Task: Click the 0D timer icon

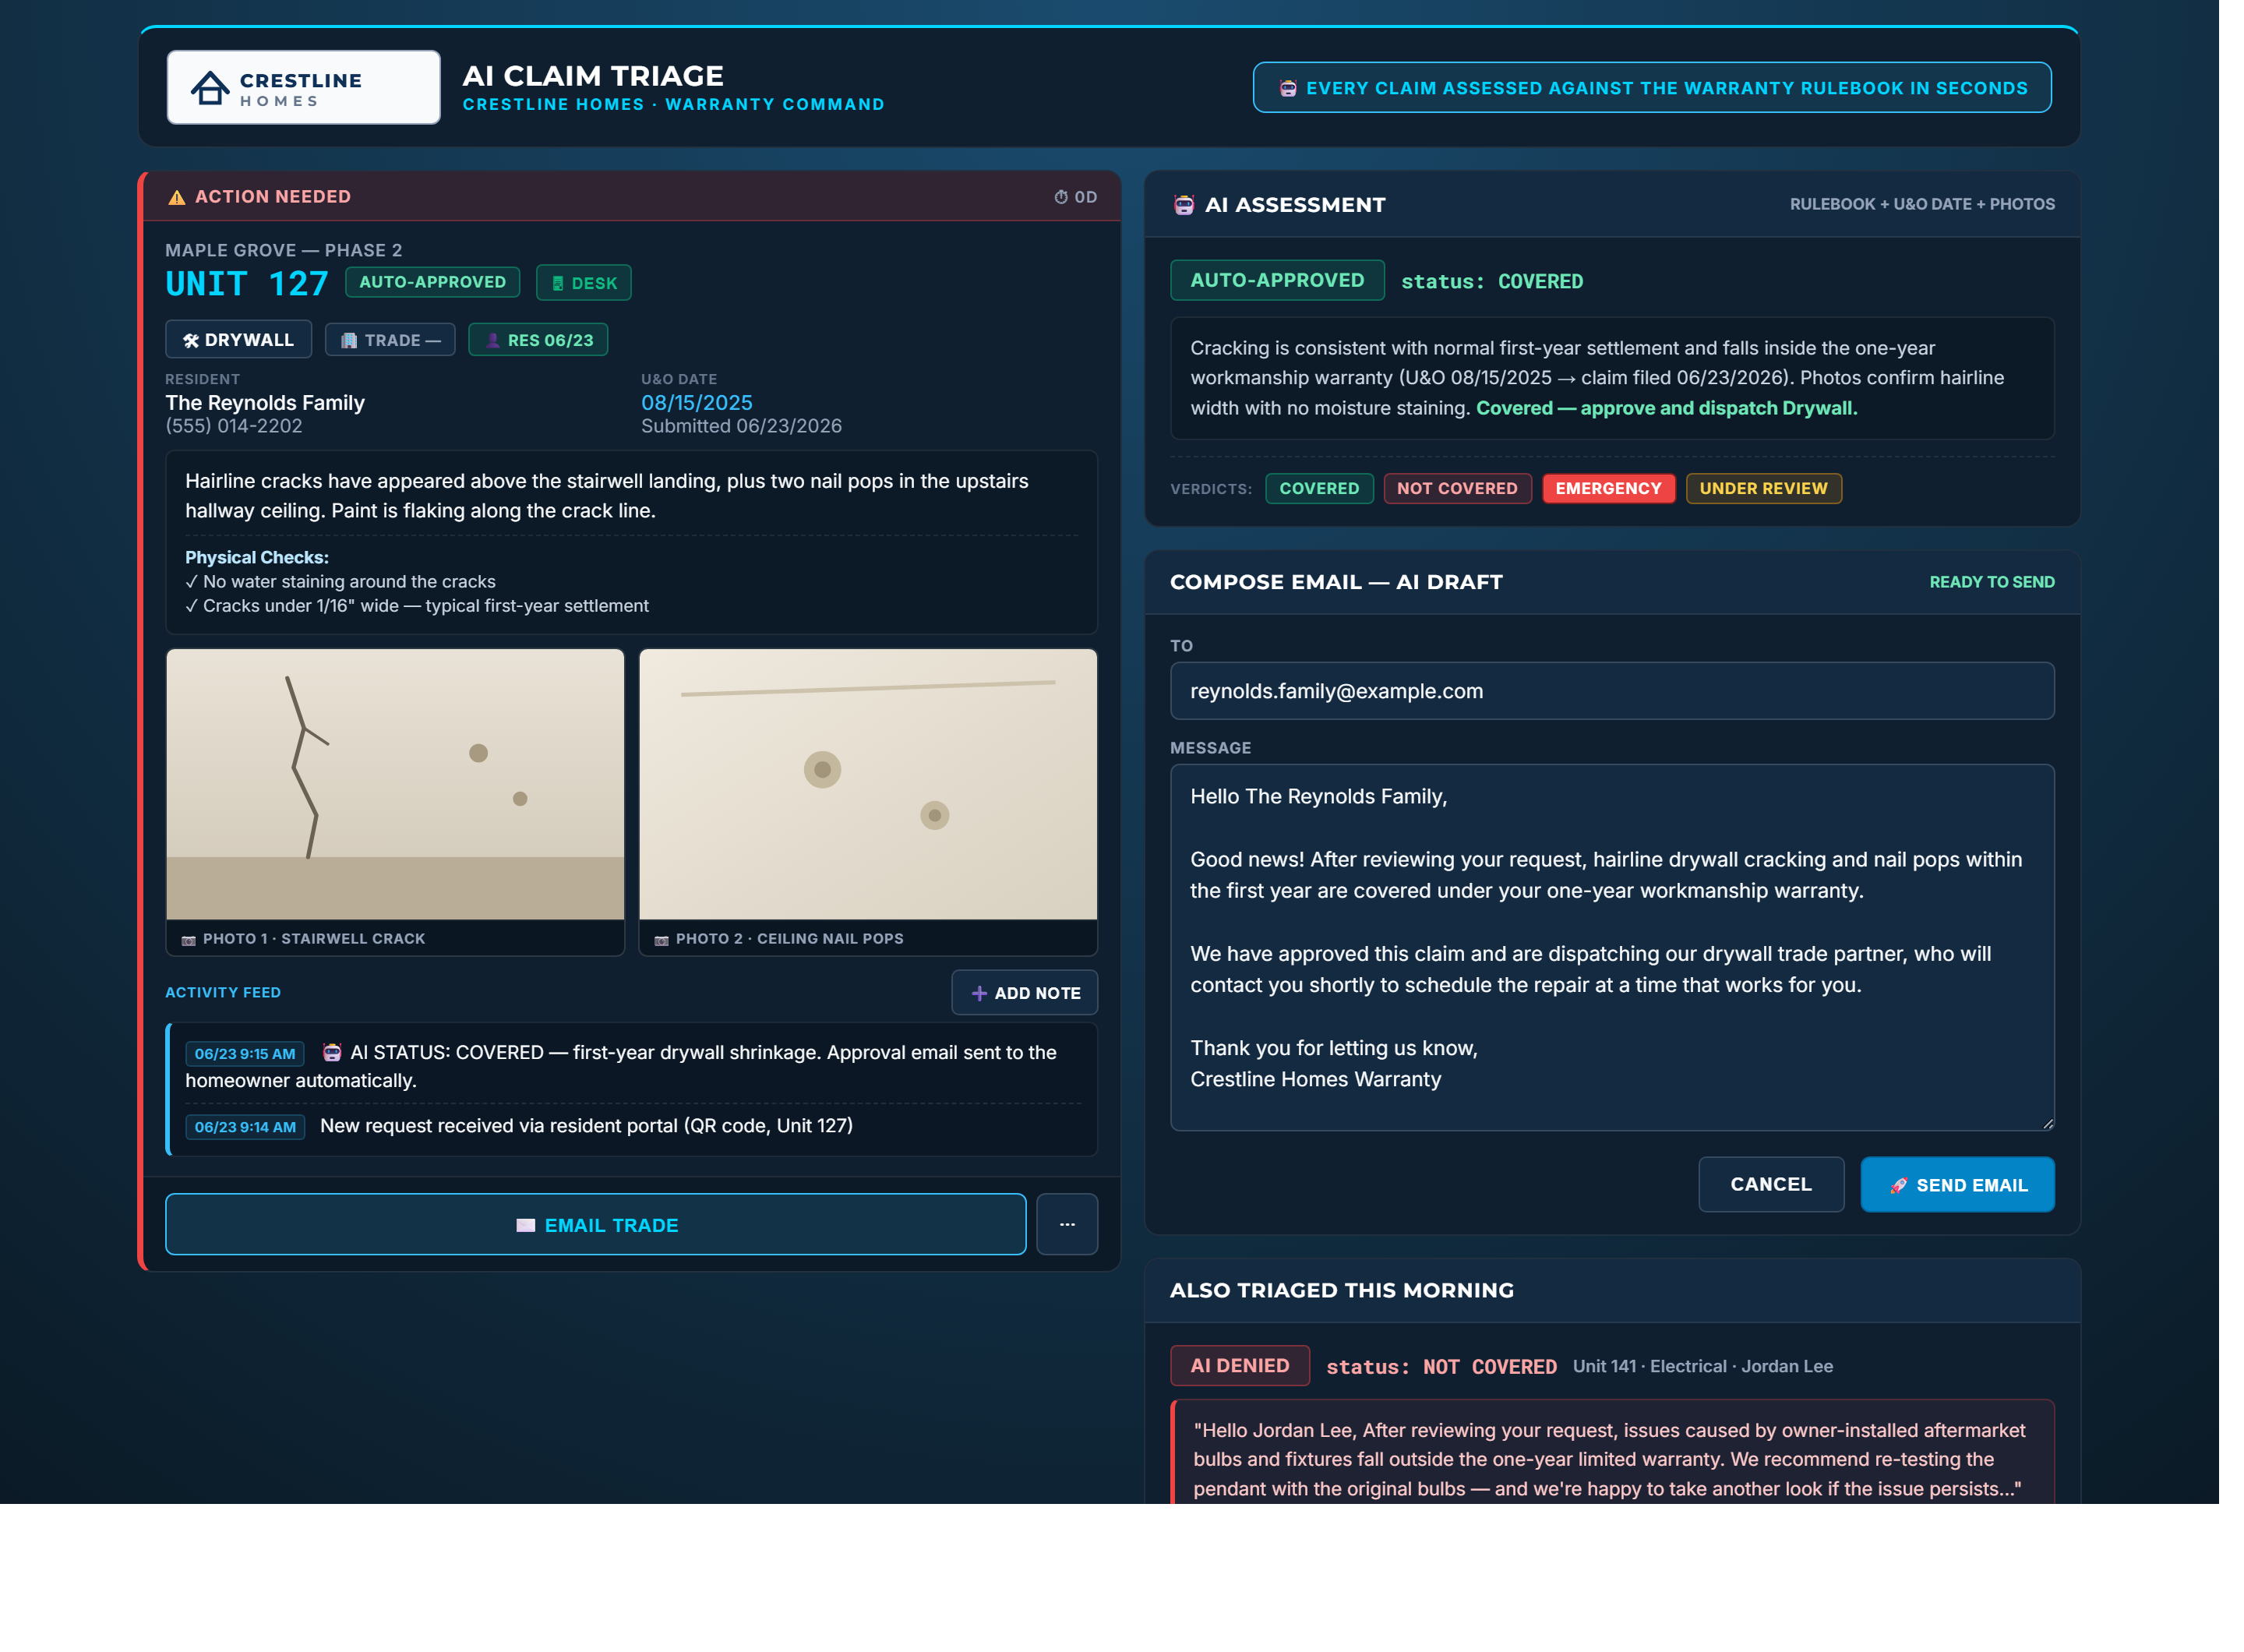Action: click(1061, 197)
